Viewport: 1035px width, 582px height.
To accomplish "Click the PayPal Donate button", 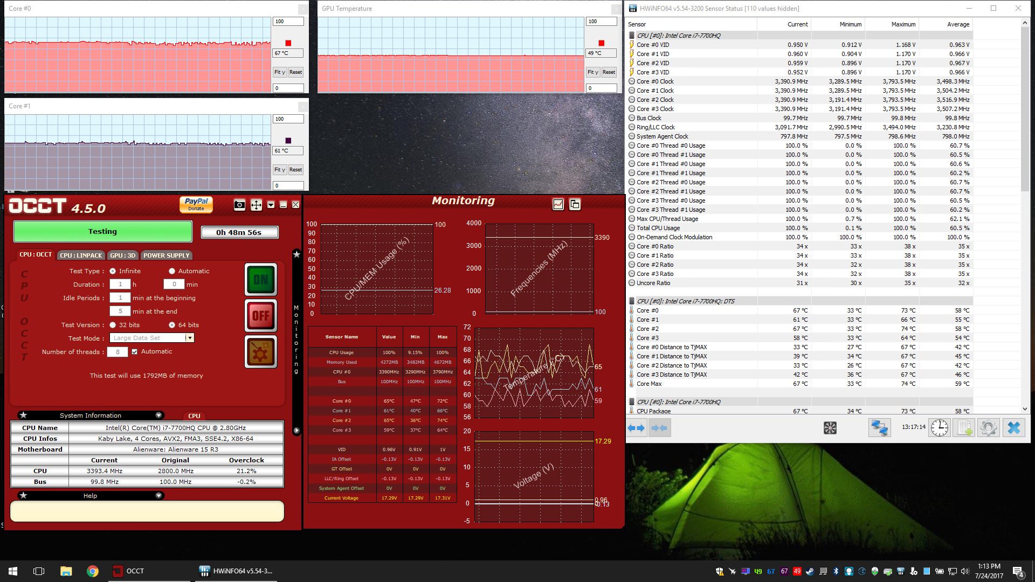I will [196, 204].
